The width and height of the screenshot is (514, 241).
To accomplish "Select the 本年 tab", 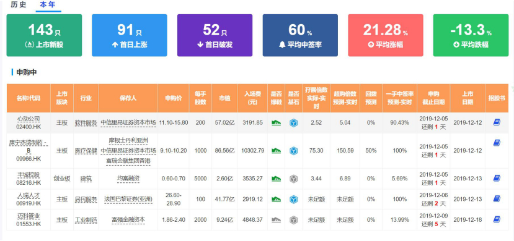I will [x=48, y=5].
